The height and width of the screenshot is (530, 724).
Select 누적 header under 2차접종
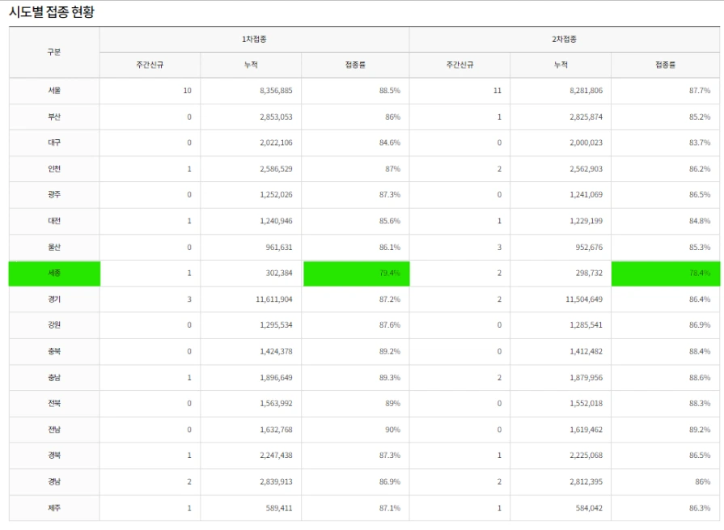[x=561, y=65]
